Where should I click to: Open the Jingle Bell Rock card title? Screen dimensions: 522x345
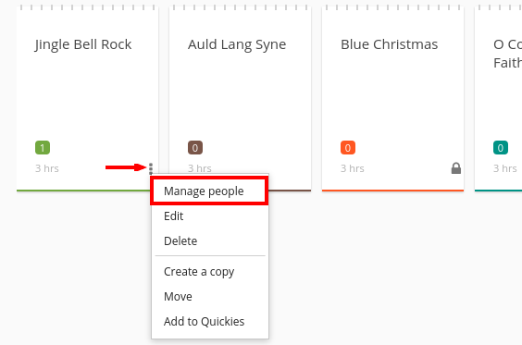click(83, 44)
